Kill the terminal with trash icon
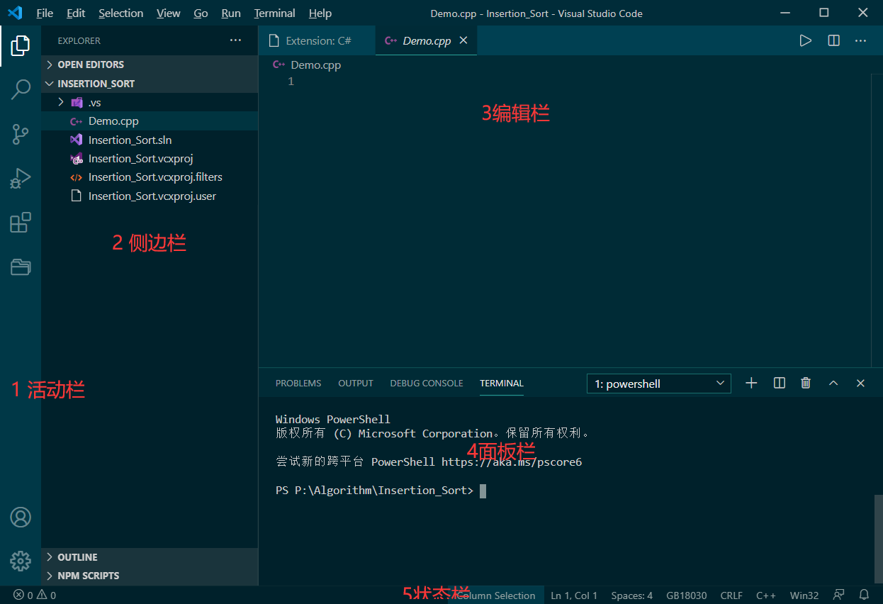883x604 pixels. (x=806, y=383)
